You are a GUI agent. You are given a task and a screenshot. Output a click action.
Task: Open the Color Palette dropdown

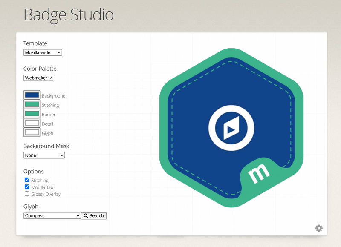[38, 78]
